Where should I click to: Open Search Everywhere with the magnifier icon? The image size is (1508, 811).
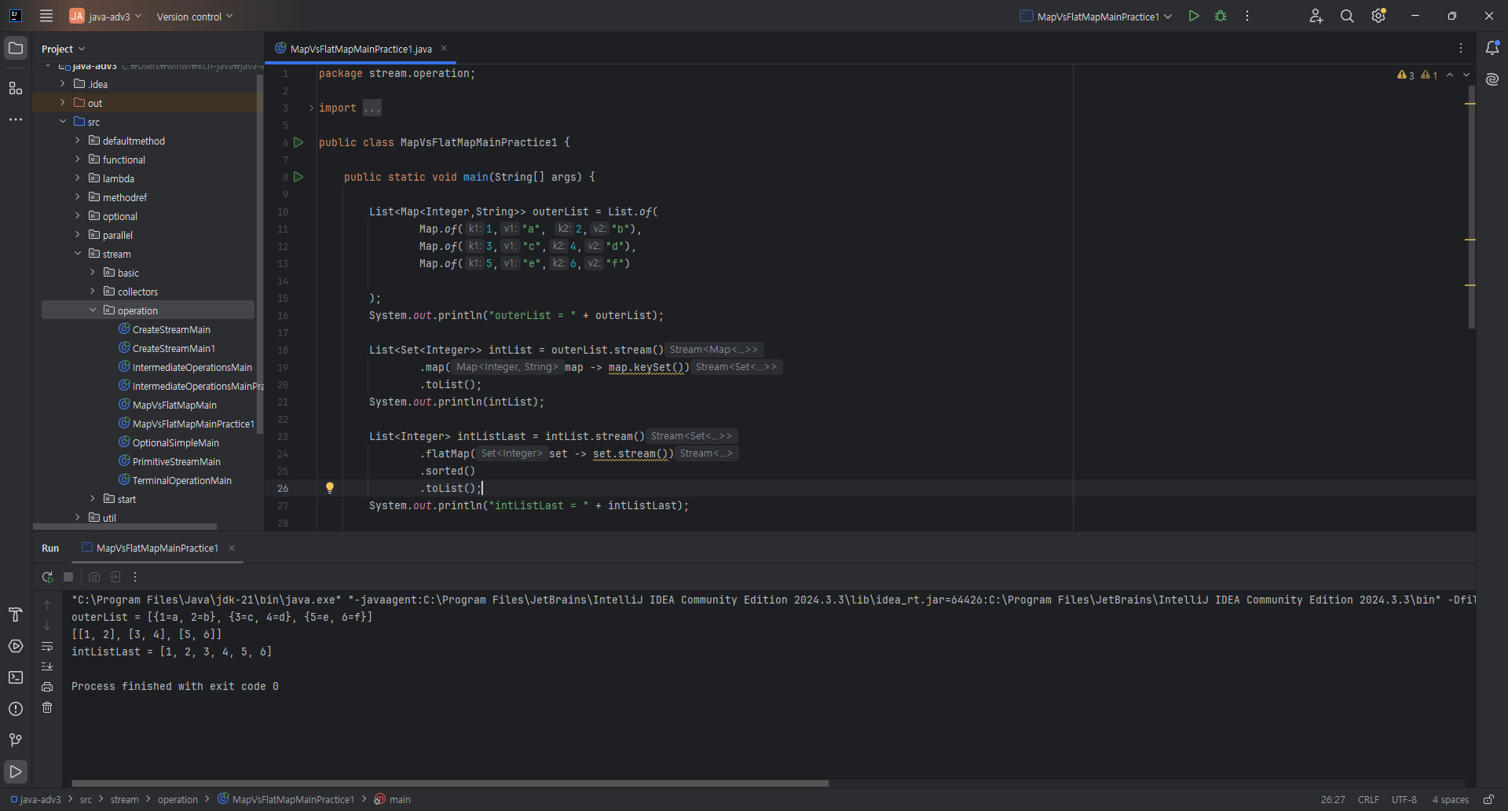click(x=1347, y=16)
